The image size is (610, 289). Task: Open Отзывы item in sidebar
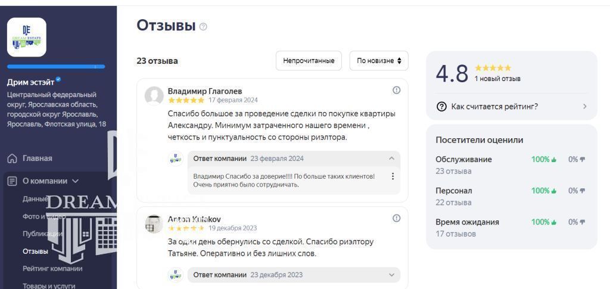[35, 251]
